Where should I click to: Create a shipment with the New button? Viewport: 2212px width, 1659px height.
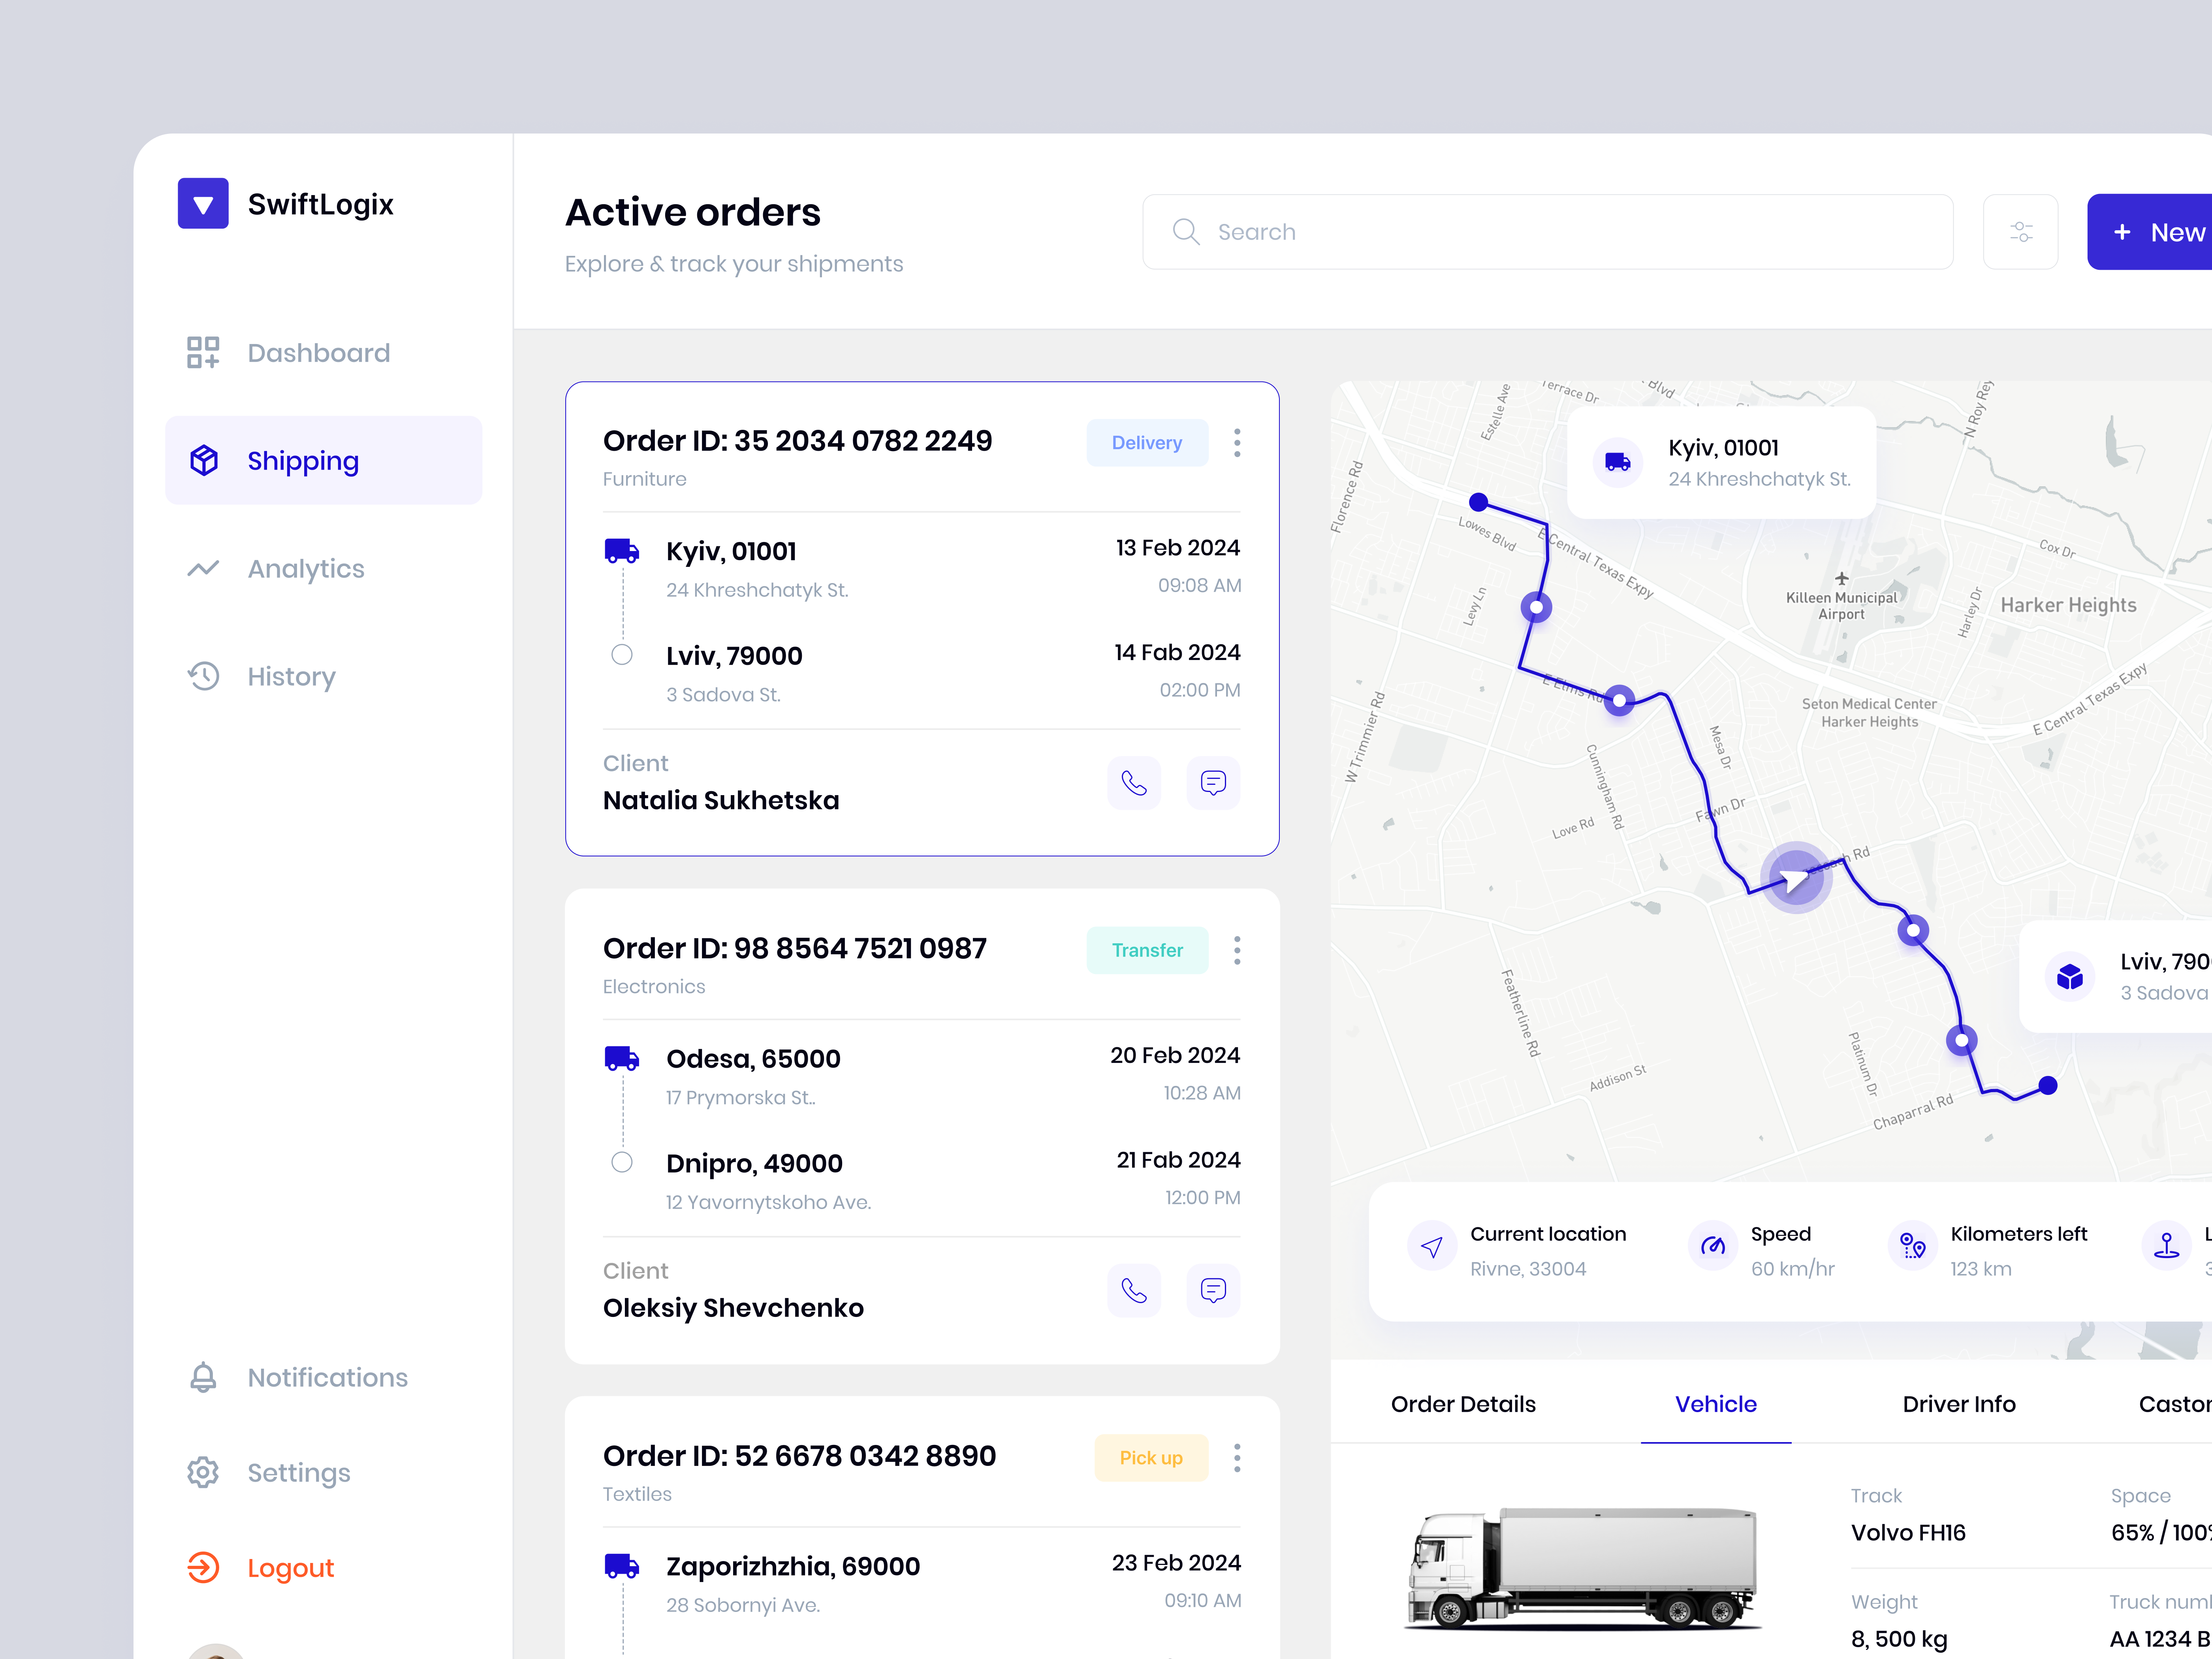pos(2160,231)
